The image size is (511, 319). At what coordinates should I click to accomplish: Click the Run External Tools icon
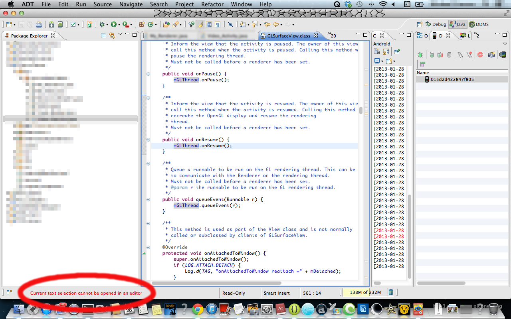coord(125,24)
